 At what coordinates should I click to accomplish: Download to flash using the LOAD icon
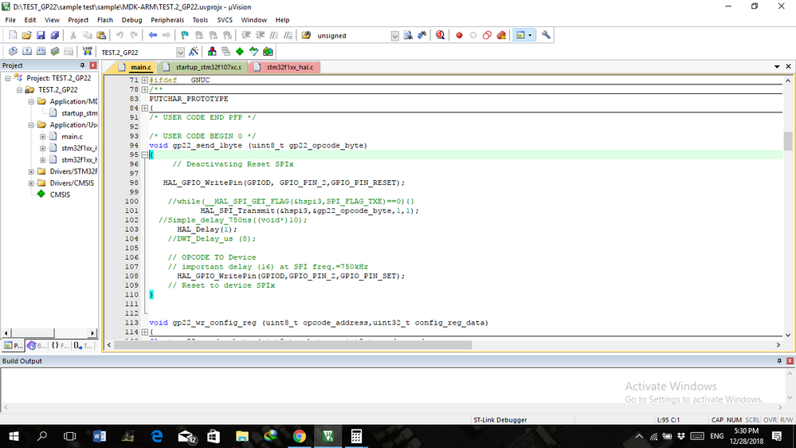(x=88, y=52)
